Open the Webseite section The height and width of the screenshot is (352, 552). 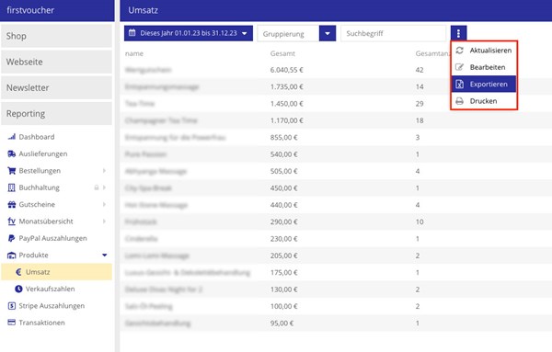coord(56,62)
